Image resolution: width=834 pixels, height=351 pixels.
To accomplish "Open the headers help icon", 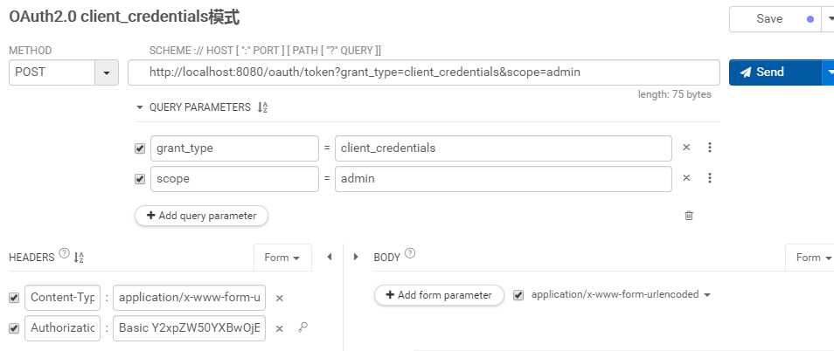I will (65, 253).
